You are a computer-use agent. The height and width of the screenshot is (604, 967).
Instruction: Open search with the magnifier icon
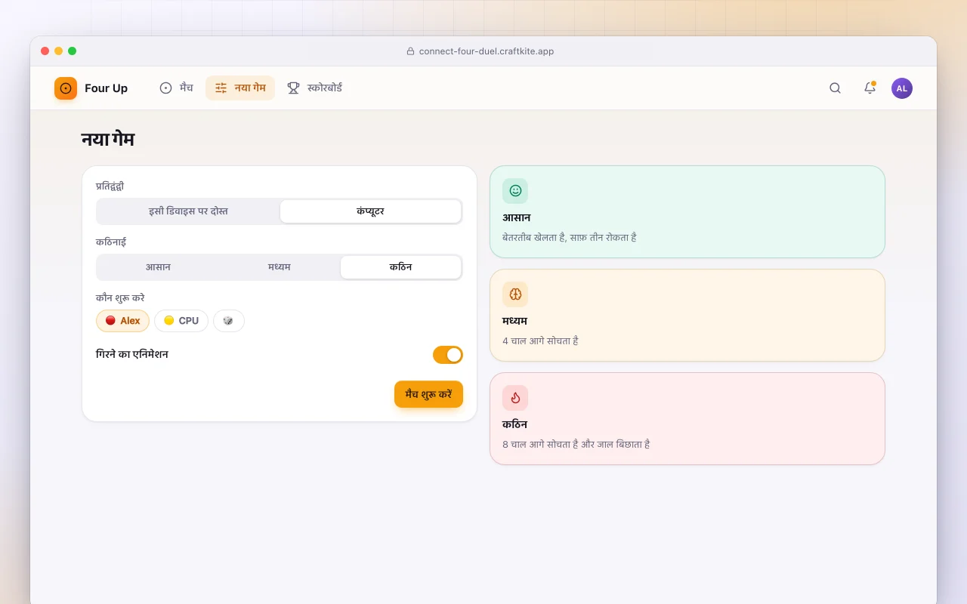[835, 88]
